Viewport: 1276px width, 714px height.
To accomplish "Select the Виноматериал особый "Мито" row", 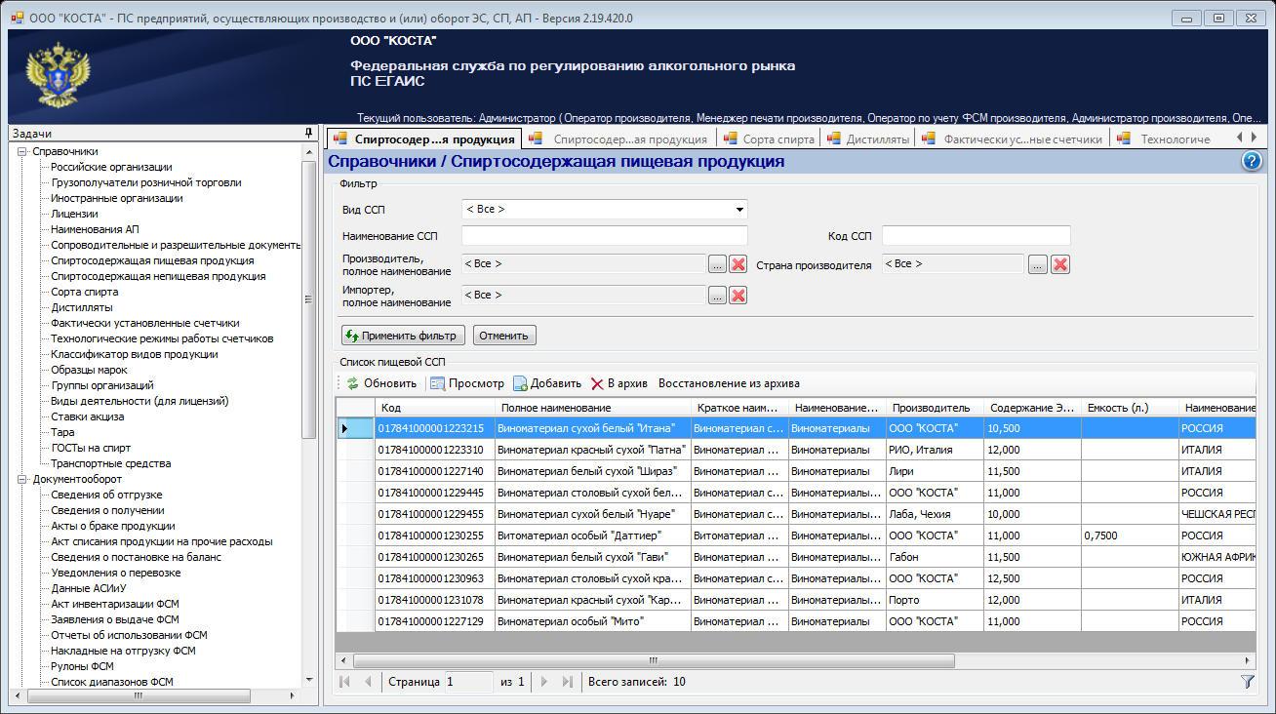I will pos(796,621).
